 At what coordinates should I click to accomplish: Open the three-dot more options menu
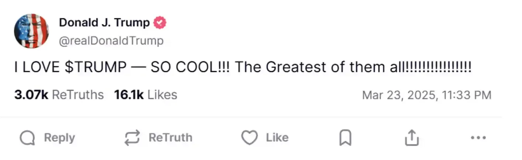click(x=479, y=138)
